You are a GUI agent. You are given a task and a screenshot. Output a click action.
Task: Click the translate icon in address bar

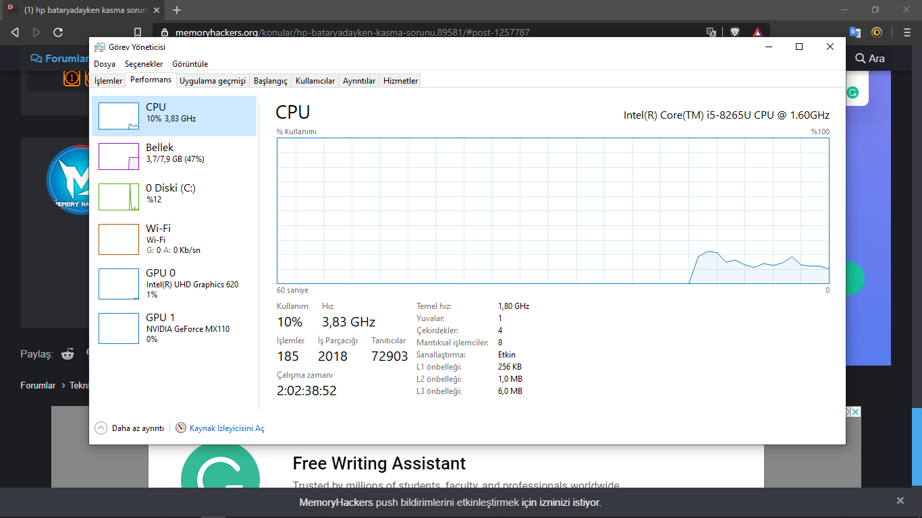[x=711, y=32]
